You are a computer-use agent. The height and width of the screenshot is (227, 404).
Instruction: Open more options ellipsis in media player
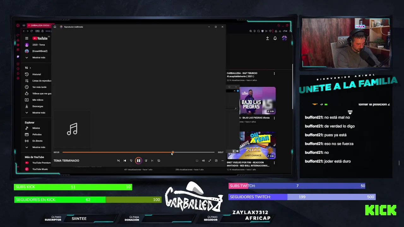(223, 160)
